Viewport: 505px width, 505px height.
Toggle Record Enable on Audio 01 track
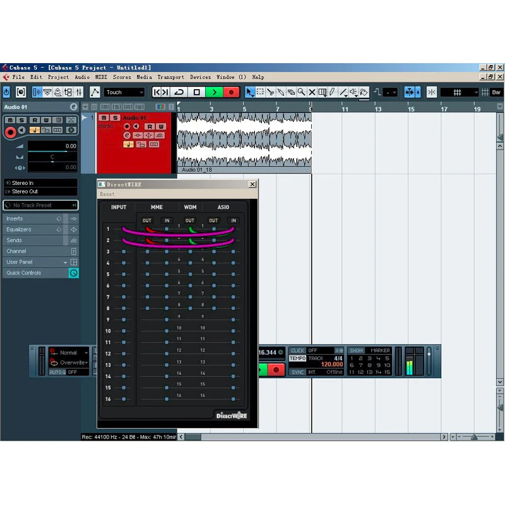pyautogui.click(x=127, y=127)
